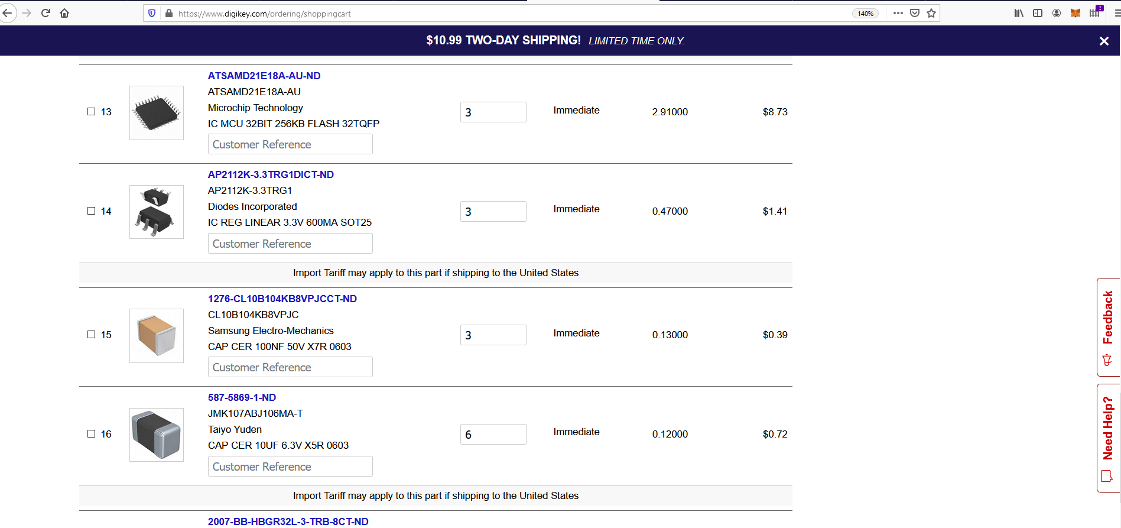Open MetaMask fox extension icon
This screenshot has height=528, width=1121.
[x=1075, y=13]
